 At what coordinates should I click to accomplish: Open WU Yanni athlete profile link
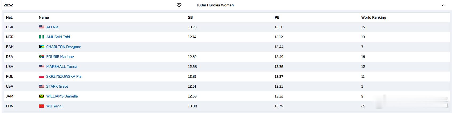[x=54, y=106]
